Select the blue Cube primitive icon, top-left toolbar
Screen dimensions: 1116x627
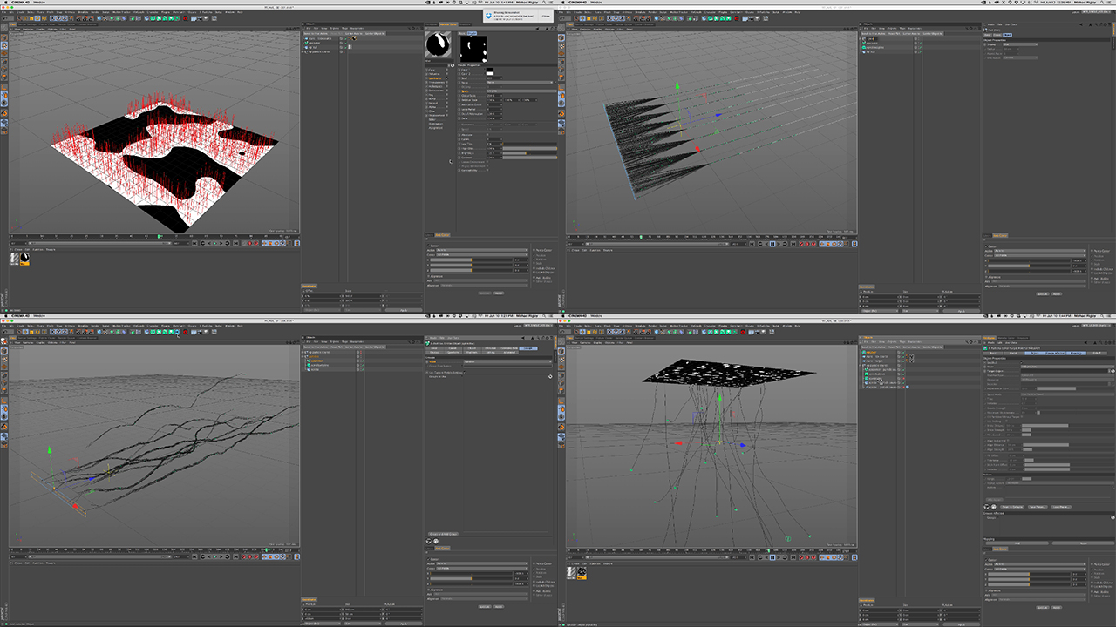(99, 18)
